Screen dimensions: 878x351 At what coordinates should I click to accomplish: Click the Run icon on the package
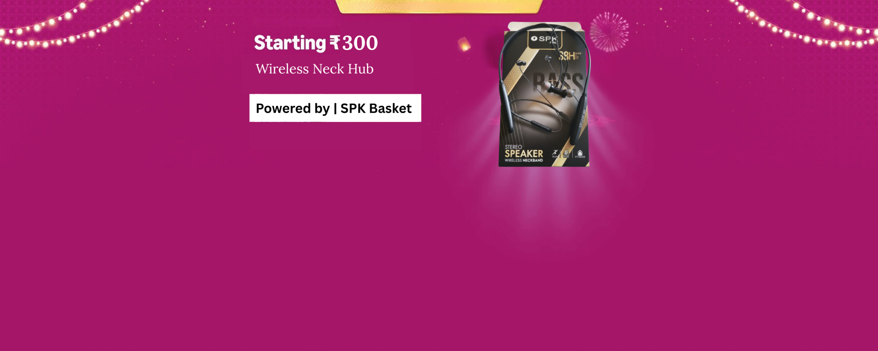[x=555, y=153]
